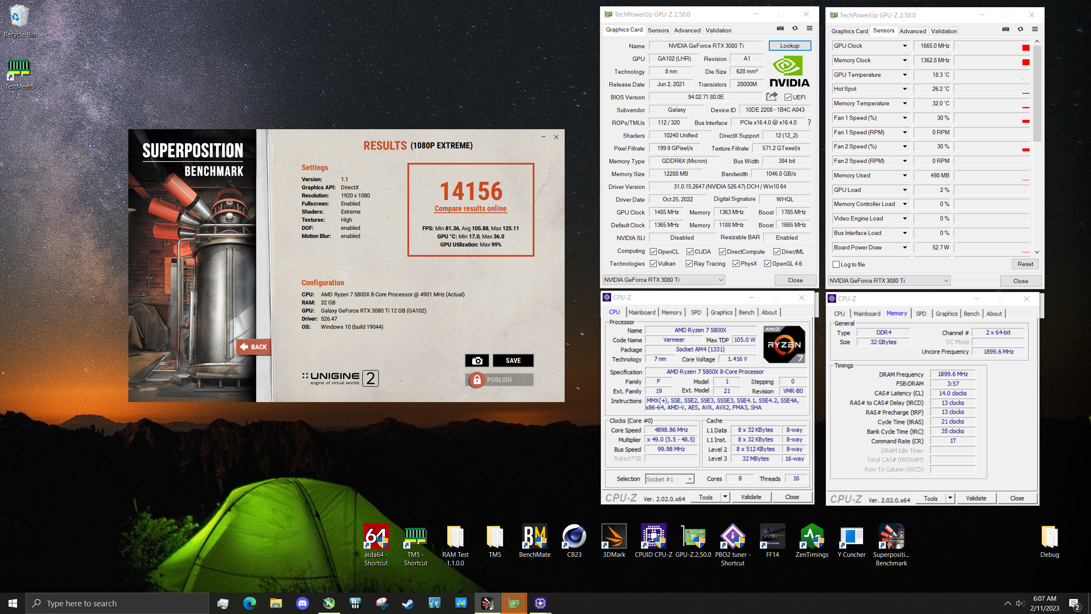Open Superposition Benchmark desktop icon
Viewport: 1091px width, 614px height.
(x=891, y=545)
